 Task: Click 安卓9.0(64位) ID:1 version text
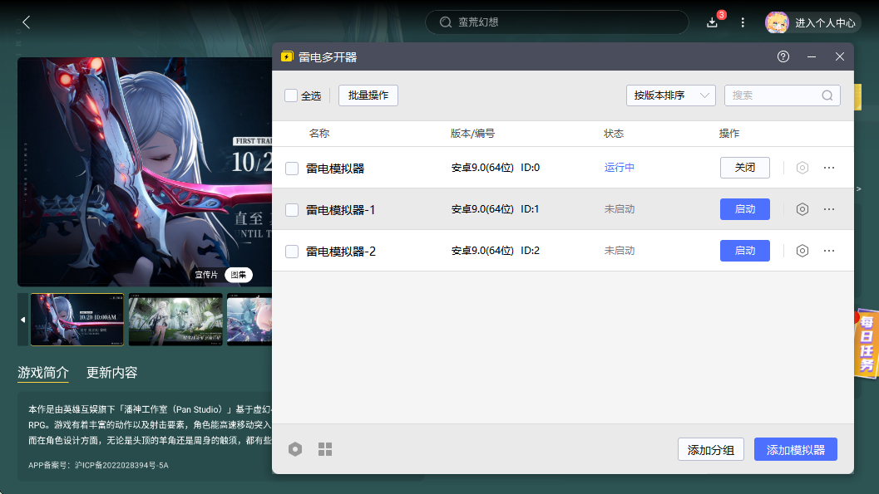click(x=496, y=209)
